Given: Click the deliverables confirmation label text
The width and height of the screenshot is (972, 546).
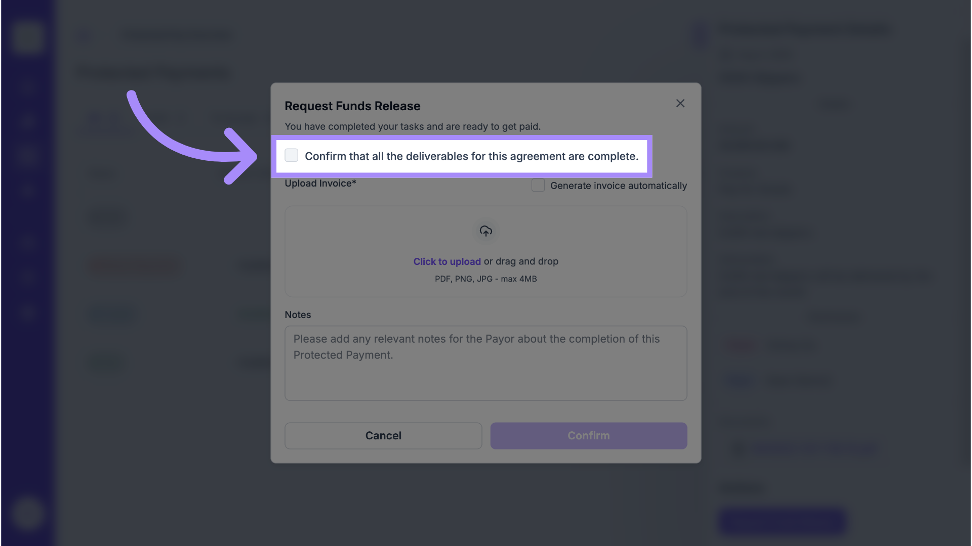Looking at the screenshot, I should 471,156.
